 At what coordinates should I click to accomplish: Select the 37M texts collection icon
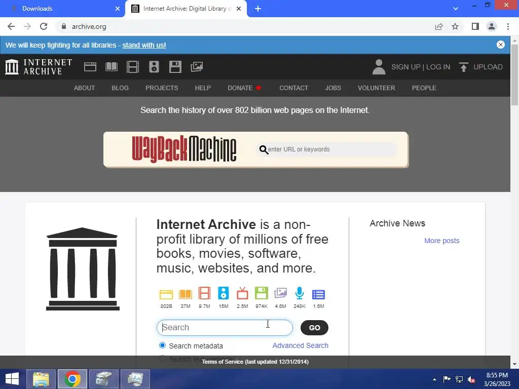pyautogui.click(x=186, y=294)
